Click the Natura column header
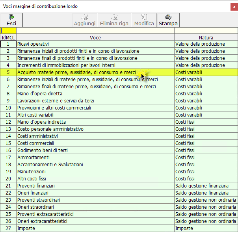 coord(206,37)
